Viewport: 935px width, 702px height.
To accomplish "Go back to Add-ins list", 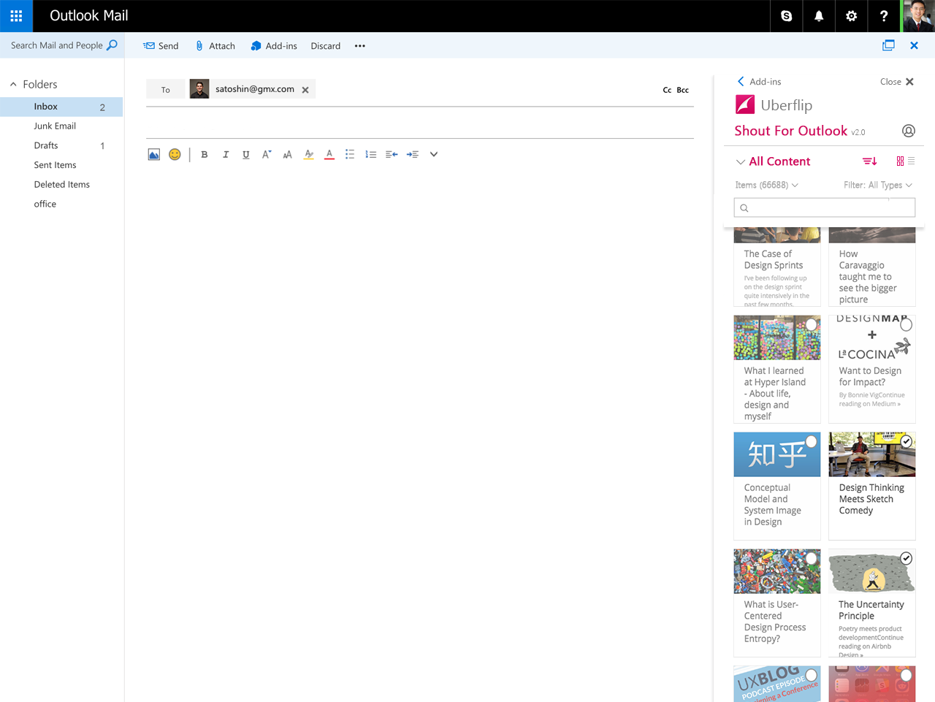I will click(759, 82).
